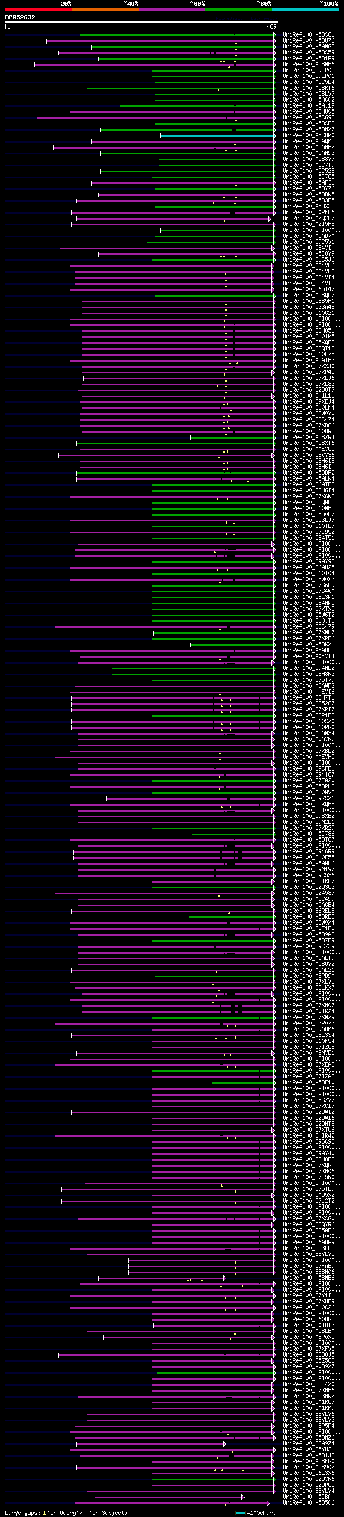
Task: Click hit label UniRef100_Q338J5
Action: pos(308,1355)
